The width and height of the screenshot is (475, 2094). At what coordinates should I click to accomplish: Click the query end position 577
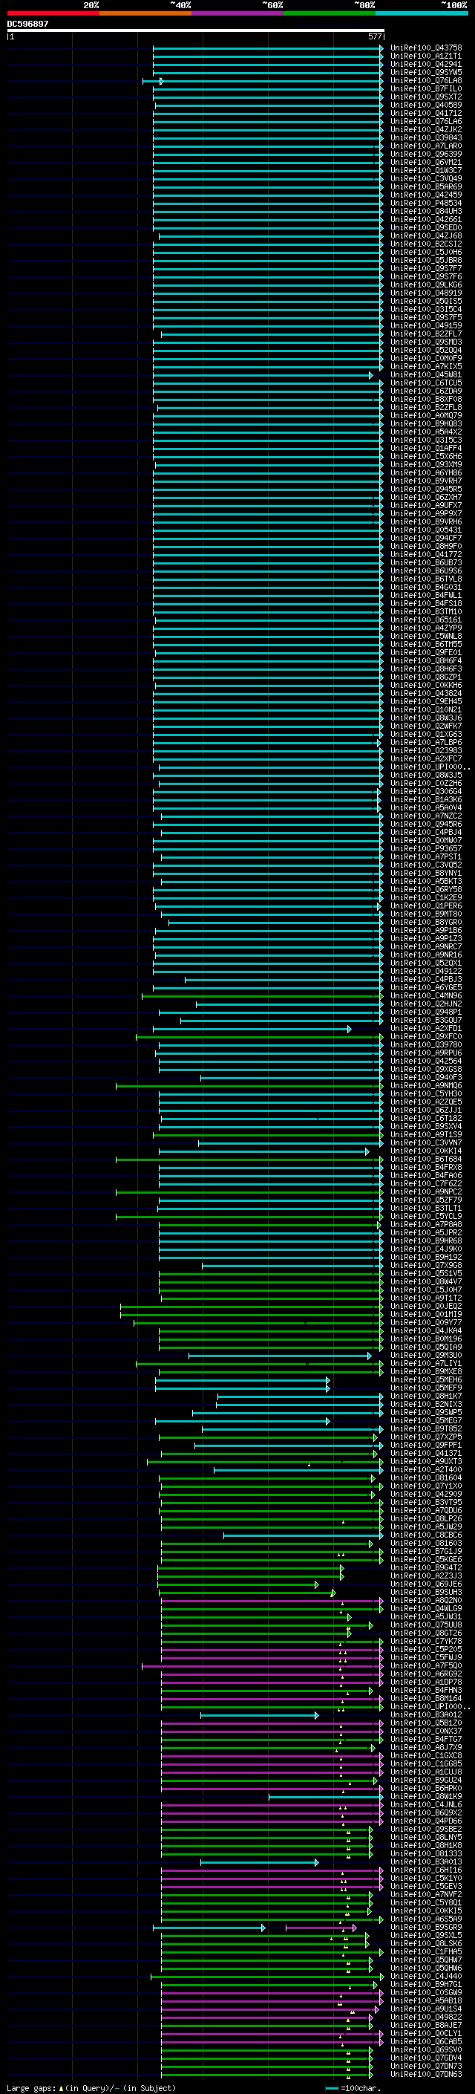(374, 36)
